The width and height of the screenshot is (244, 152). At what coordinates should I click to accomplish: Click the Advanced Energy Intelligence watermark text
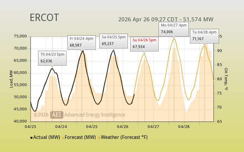click(95, 115)
